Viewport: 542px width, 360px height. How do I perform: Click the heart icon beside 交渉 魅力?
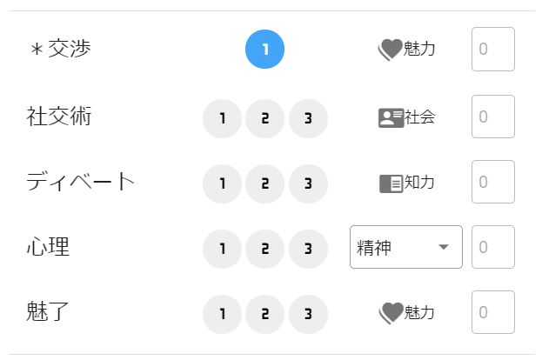point(391,50)
